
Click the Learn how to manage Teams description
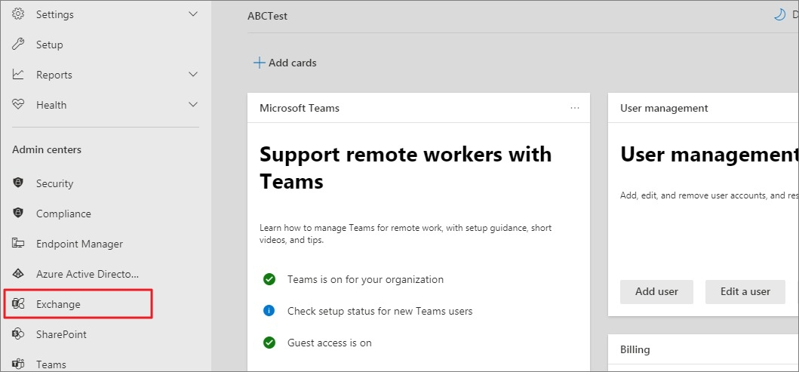[x=406, y=234]
